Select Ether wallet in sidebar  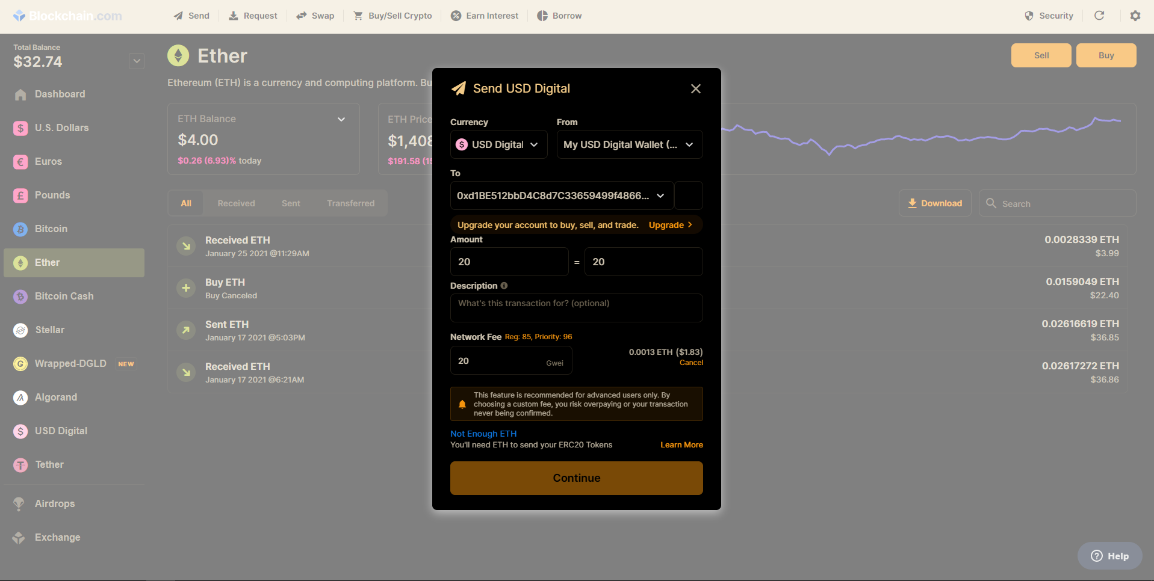(x=74, y=263)
